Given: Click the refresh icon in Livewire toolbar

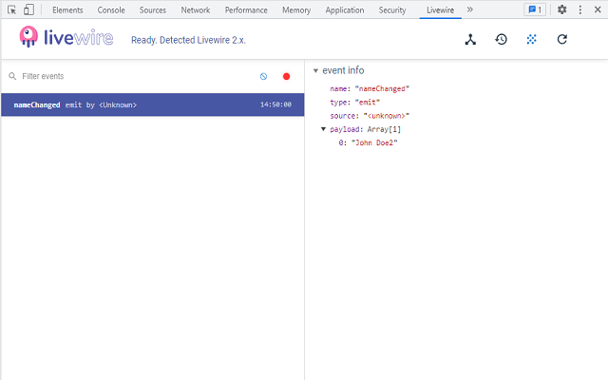Looking at the screenshot, I should click(x=562, y=39).
